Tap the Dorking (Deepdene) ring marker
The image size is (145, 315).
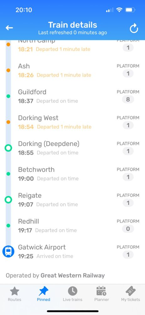[x=8, y=148]
